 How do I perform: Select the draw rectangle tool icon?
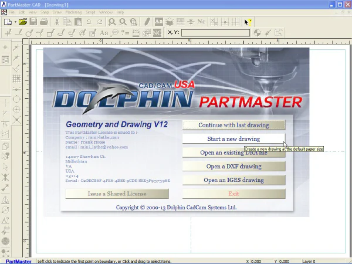pos(50,33)
